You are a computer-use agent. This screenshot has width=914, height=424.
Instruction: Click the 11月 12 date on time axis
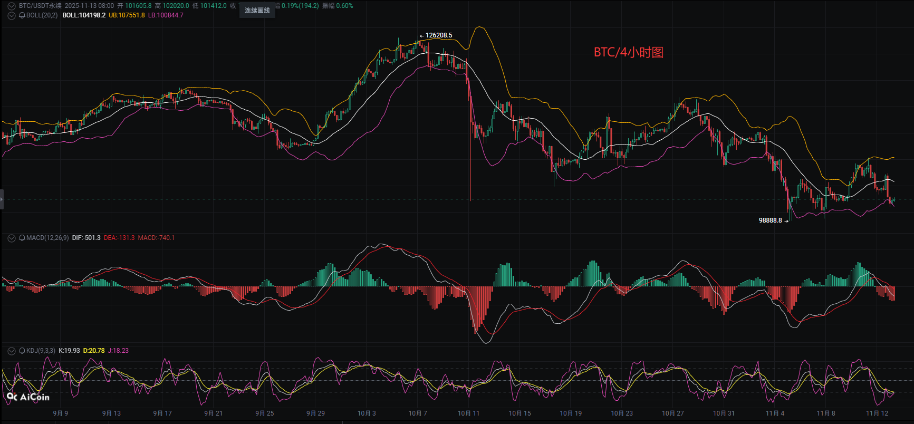pos(877,413)
